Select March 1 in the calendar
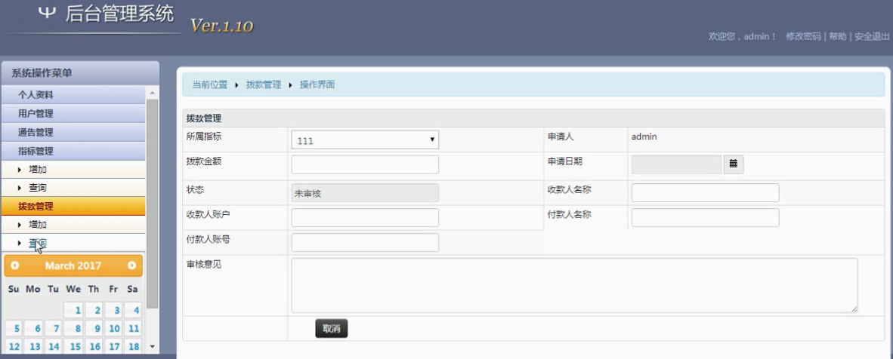The width and height of the screenshot is (893, 359). (x=73, y=311)
